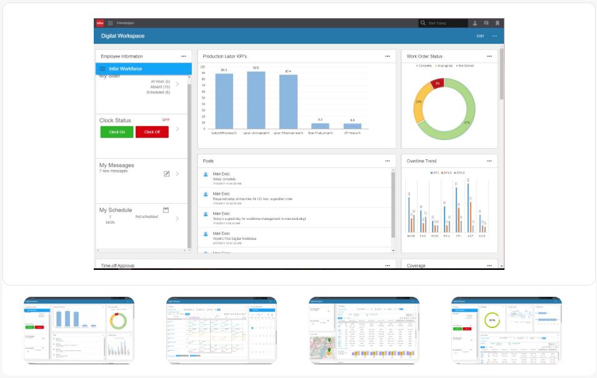Click the red Clock Off button

coord(152,132)
